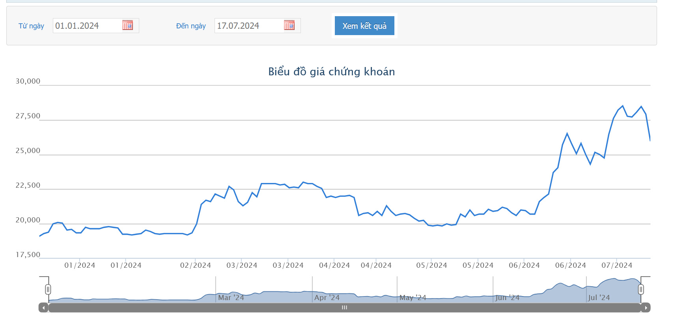The width and height of the screenshot is (689, 319).
Task: Click the navigator scrollbar left arrow
Action: click(43, 308)
